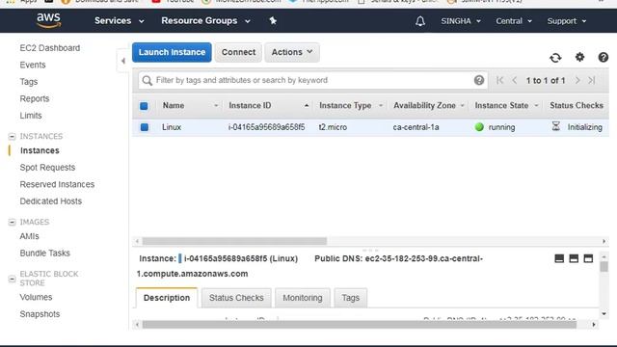The width and height of the screenshot is (617, 347).
Task: Open EC2 Dashboard in the sidebar
Action: pyautogui.click(x=50, y=48)
